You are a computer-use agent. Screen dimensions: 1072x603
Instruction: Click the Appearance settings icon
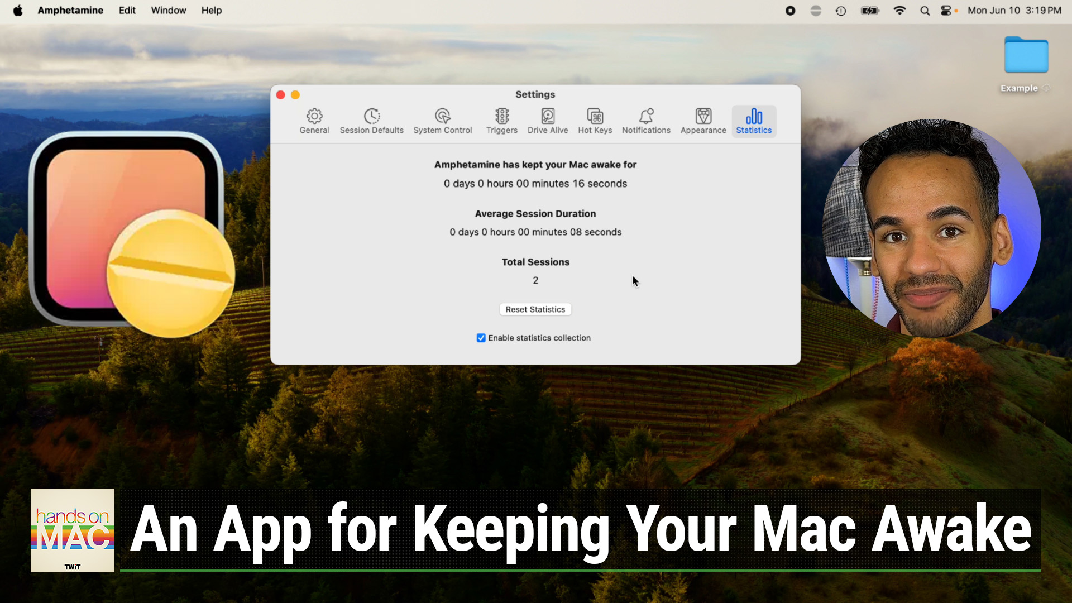coord(703,121)
